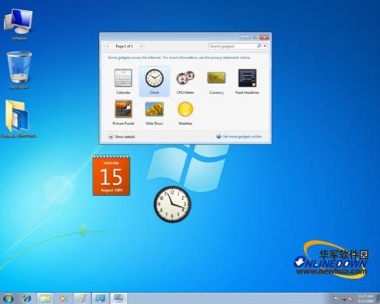Image resolution: width=380 pixels, height=304 pixels.
Task: Select the Slide Show gadget
Action: pos(154,113)
